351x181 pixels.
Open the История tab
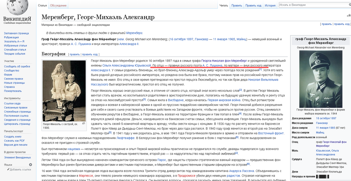pyautogui.click(x=270, y=5)
